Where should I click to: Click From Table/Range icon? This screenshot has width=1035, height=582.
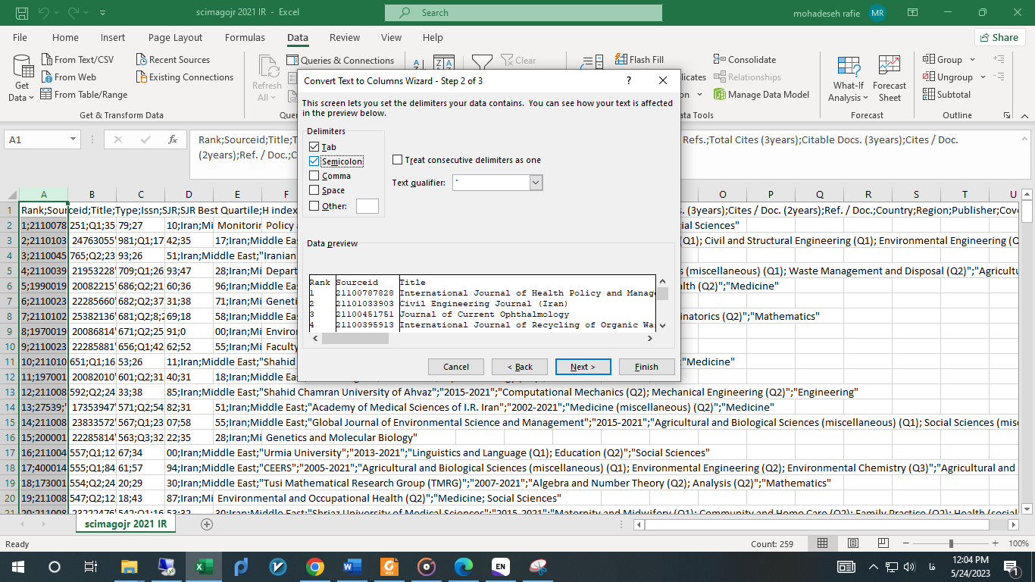pyautogui.click(x=46, y=95)
